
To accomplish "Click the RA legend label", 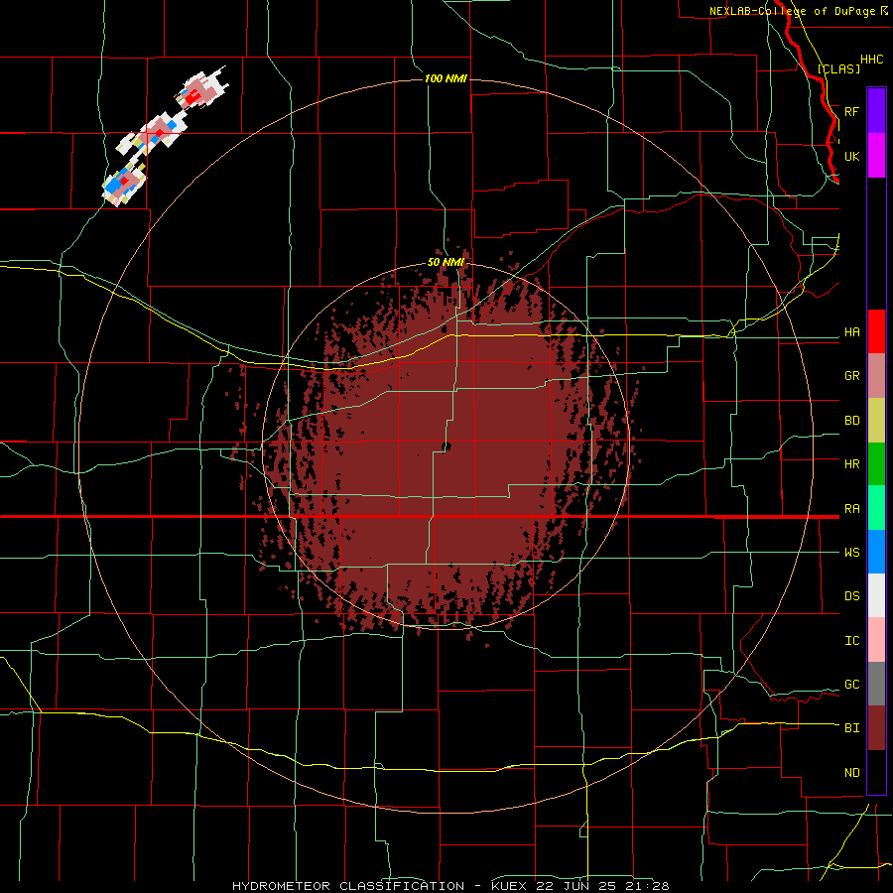I will pos(851,509).
